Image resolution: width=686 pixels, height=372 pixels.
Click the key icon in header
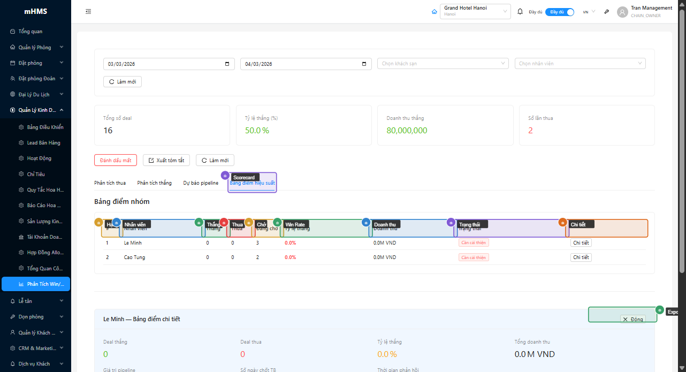(607, 12)
